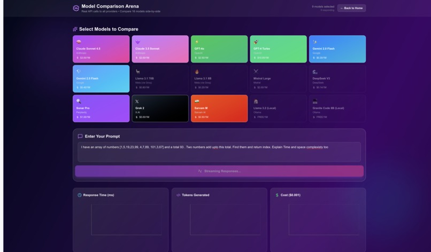Click the green dollar icon next to Cost

(x=277, y=195)
